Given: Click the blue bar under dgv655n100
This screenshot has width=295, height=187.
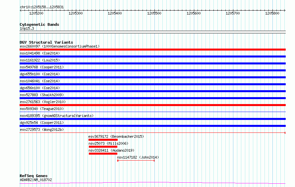Looking at the screenshot, I should (x=152, y=77).
